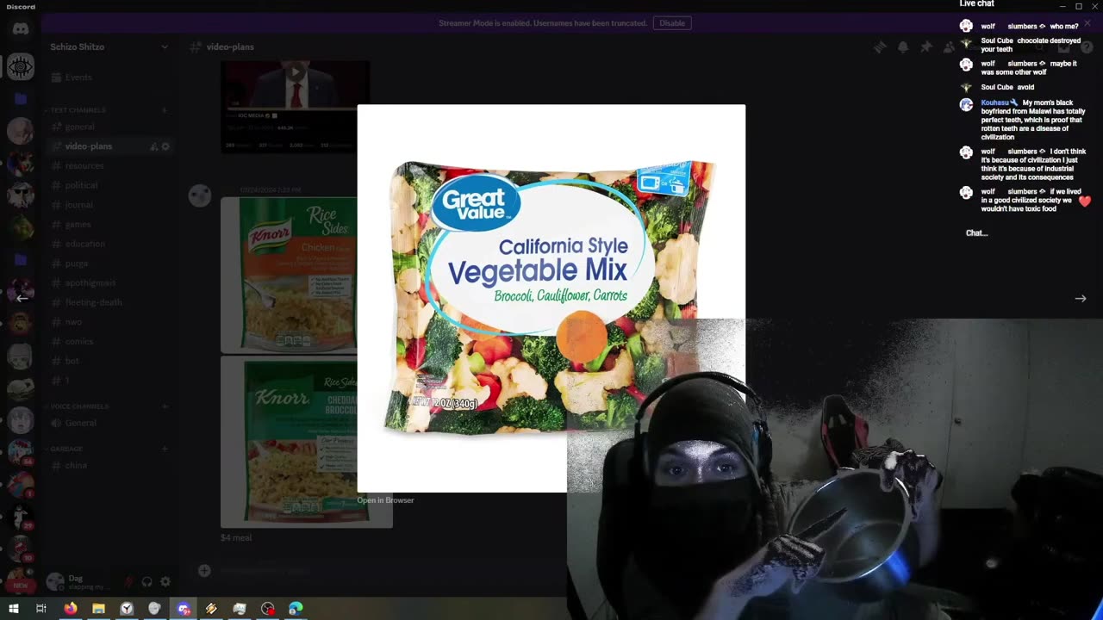The image size is (1103, 620).
Task: Click attach file plus button in message bar
Action: point(204,570)
